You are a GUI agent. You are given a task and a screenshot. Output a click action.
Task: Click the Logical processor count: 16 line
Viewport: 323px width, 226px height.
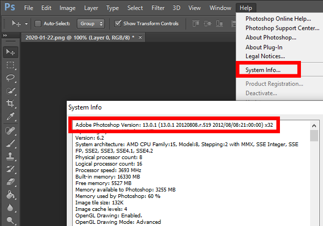[x=109, y=164]
